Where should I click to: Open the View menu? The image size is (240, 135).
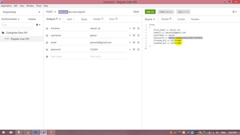click(22, 6)
